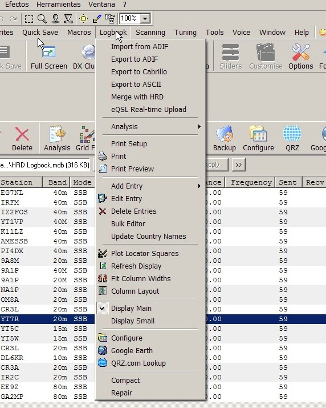The height and width of the screenshot is (408, 326).
Task: Click the magnifier zoom tool icon
Action: (x=42, y=19)
